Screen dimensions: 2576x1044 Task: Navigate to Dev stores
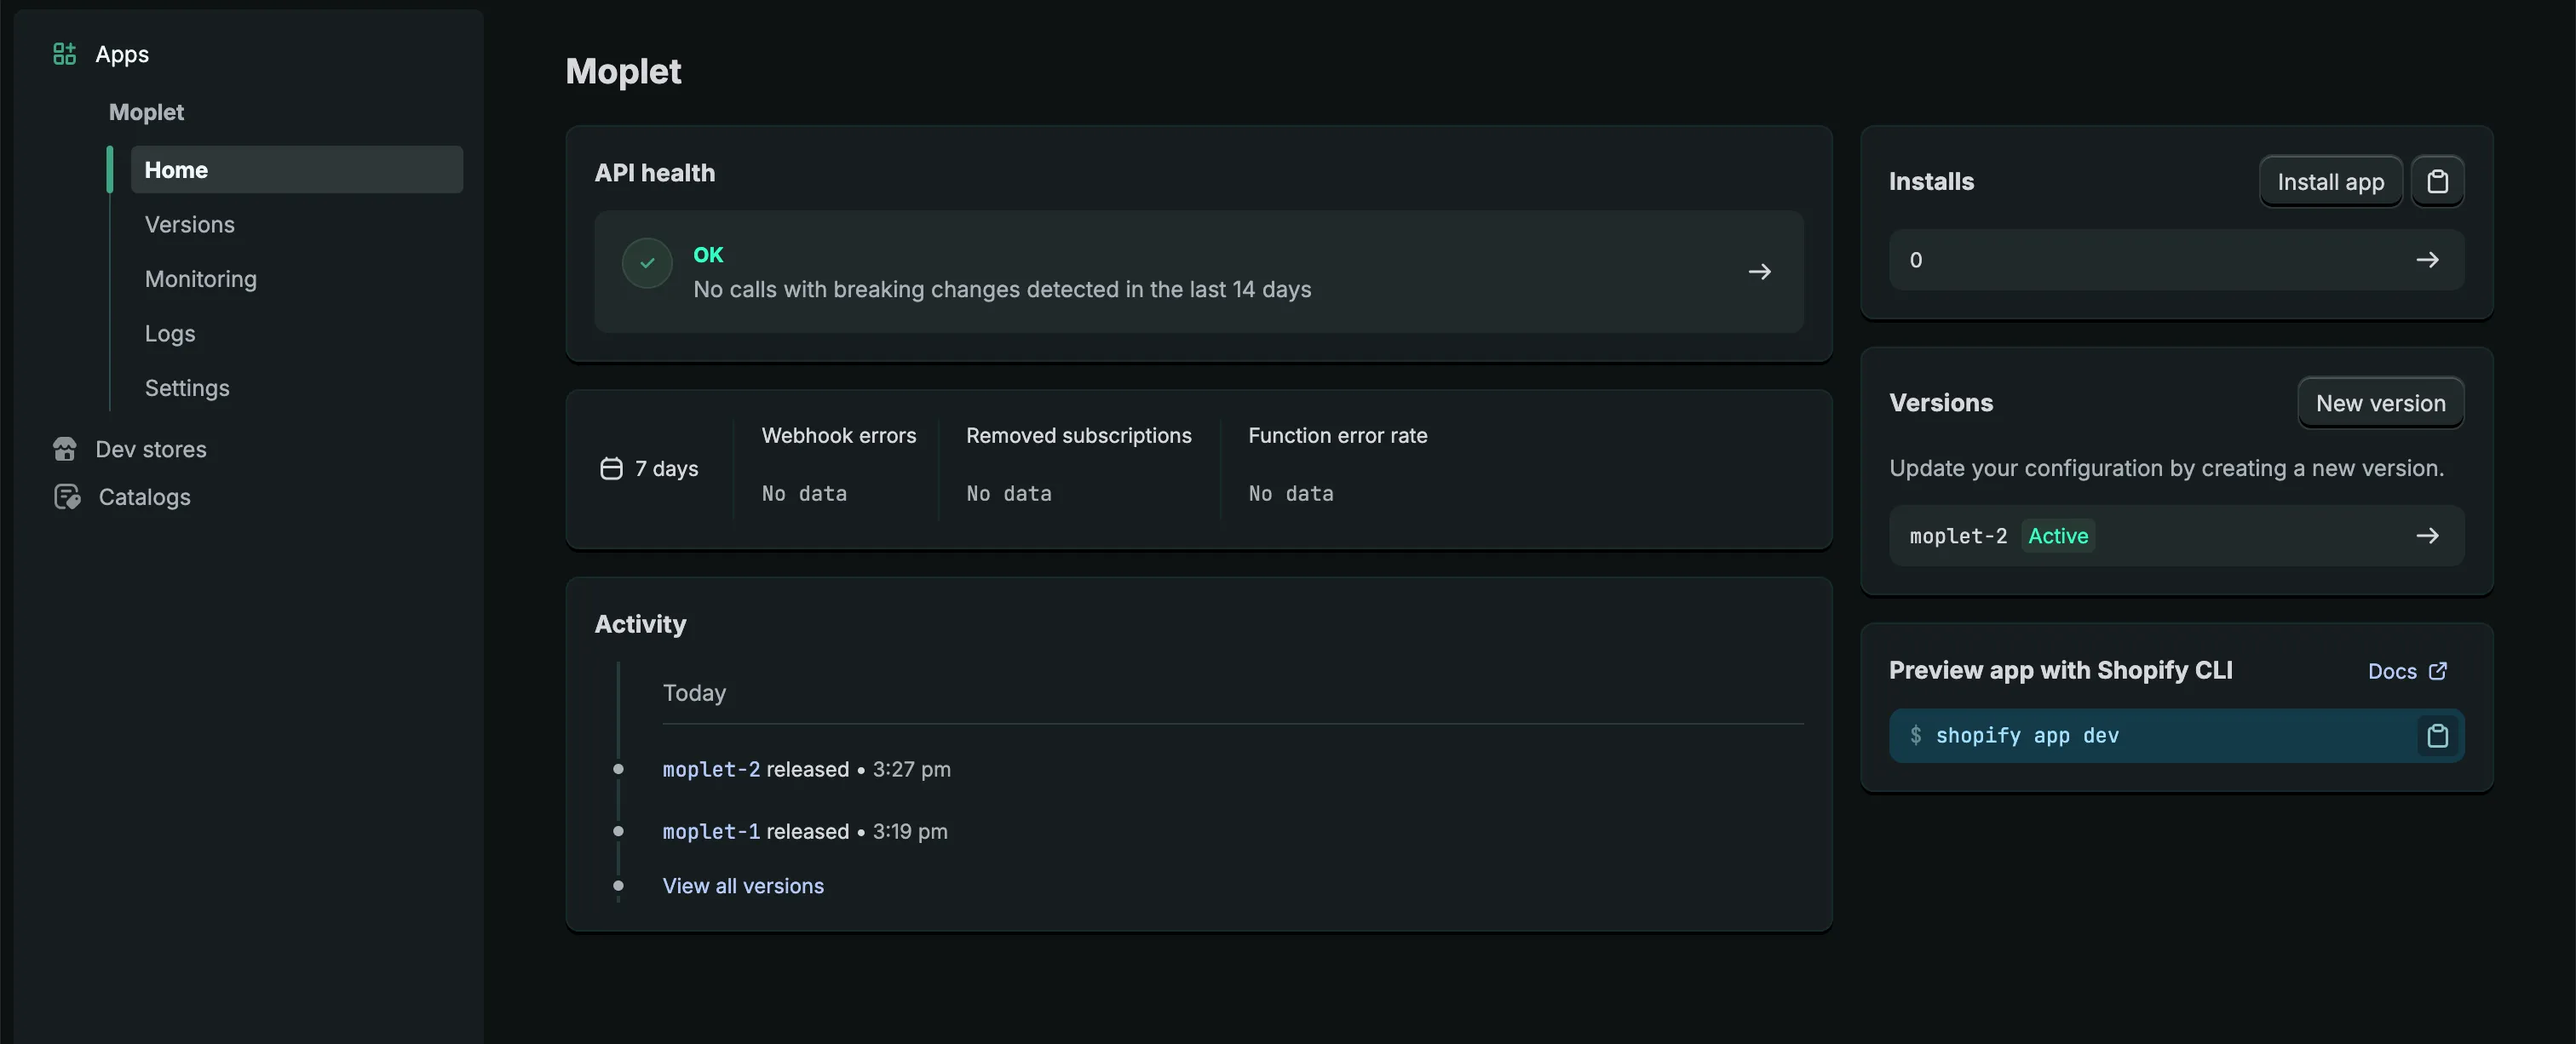pos(151,449)
